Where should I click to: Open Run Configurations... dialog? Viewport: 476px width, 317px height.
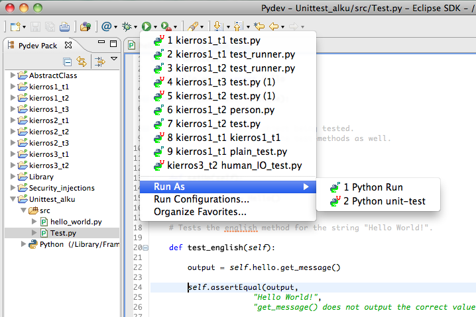[x=227, y=199]
